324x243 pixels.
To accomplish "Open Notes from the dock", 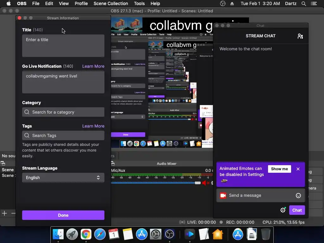I will pyautogui.click(x=128, y=234).
